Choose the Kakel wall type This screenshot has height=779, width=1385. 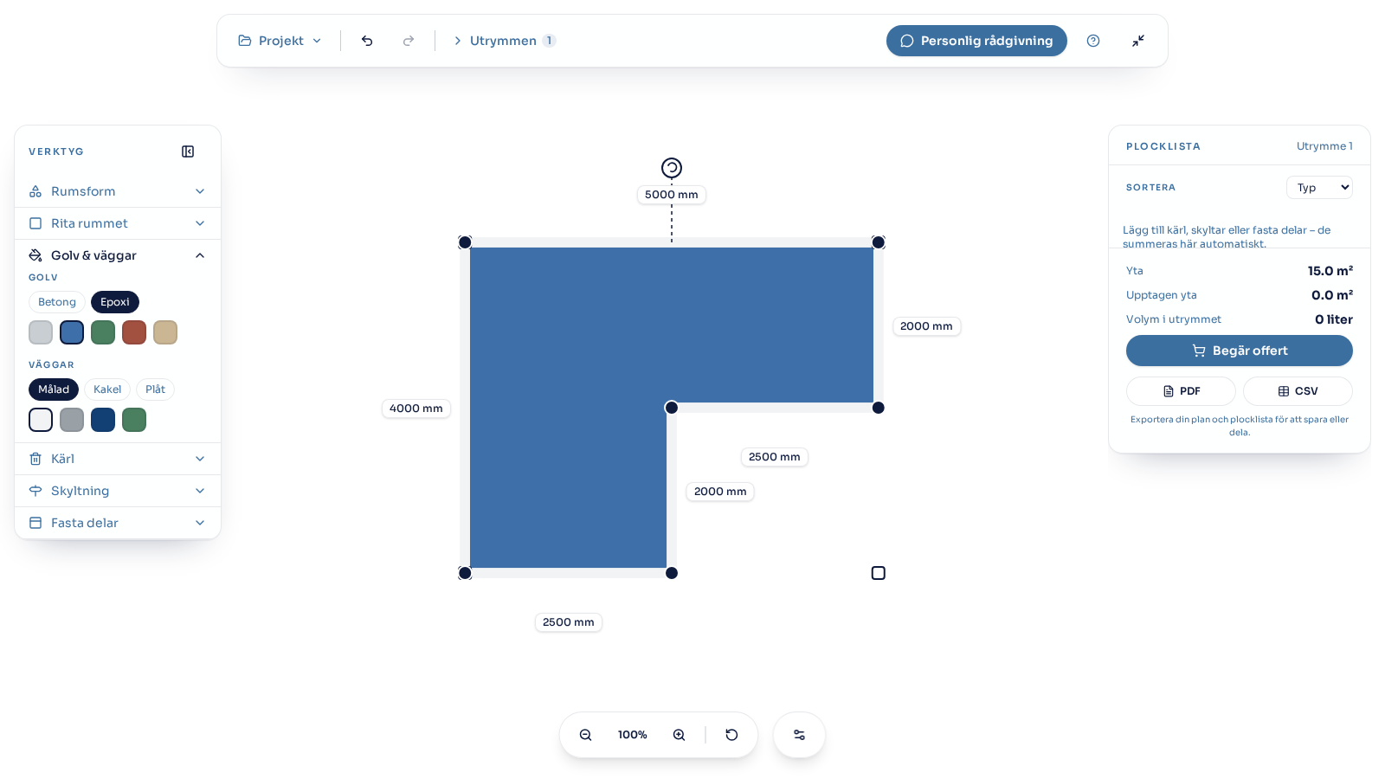pos(107,389)
